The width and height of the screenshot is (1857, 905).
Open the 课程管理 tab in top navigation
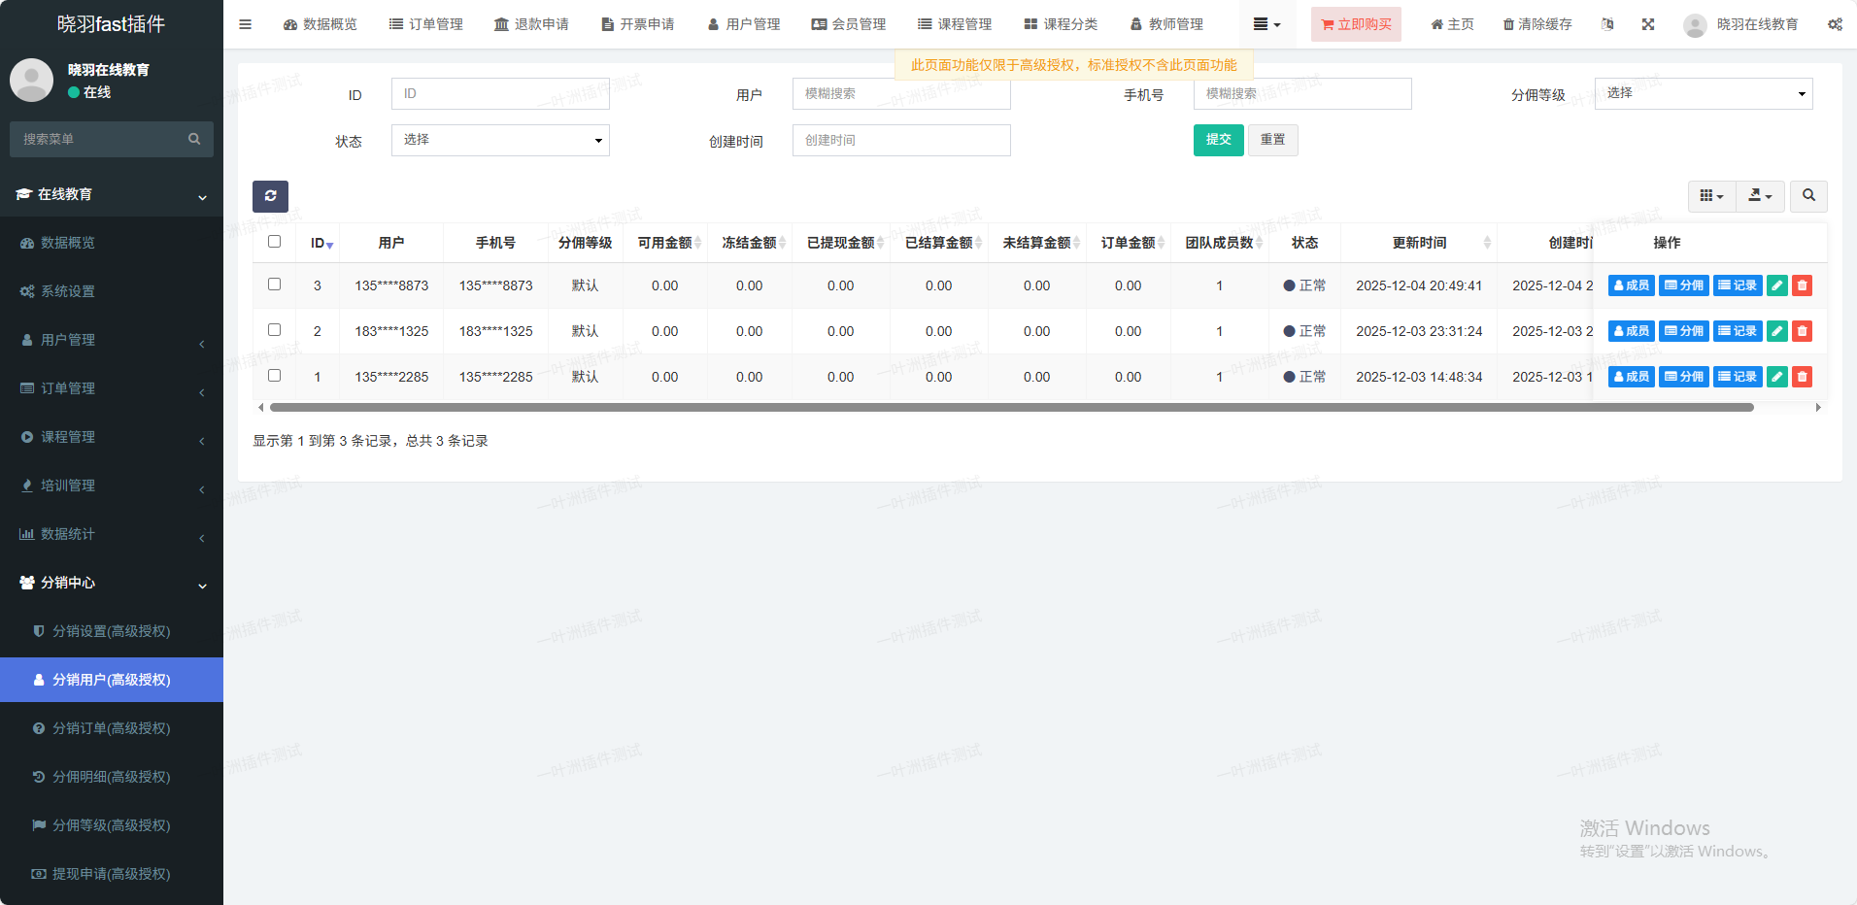[x=955, y=24]
